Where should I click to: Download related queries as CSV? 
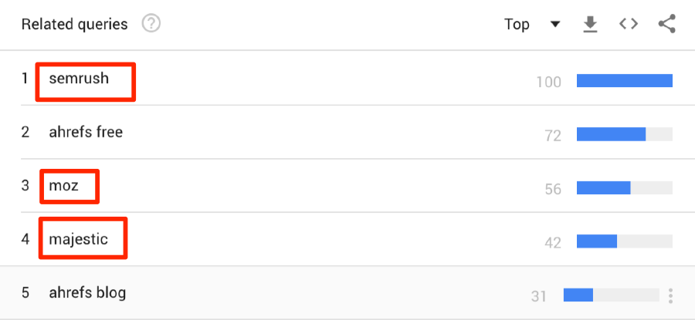click(590, 24)
